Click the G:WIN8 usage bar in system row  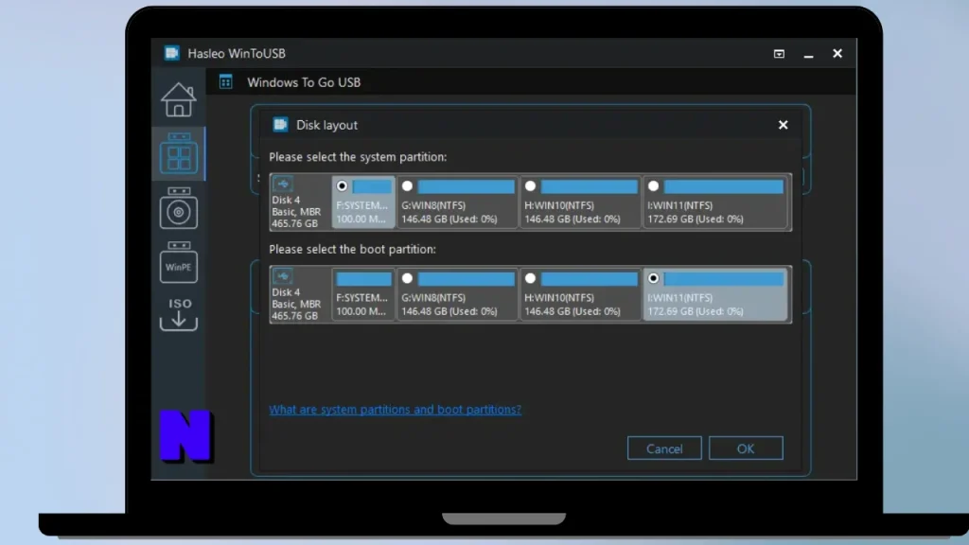pos(466,186)
